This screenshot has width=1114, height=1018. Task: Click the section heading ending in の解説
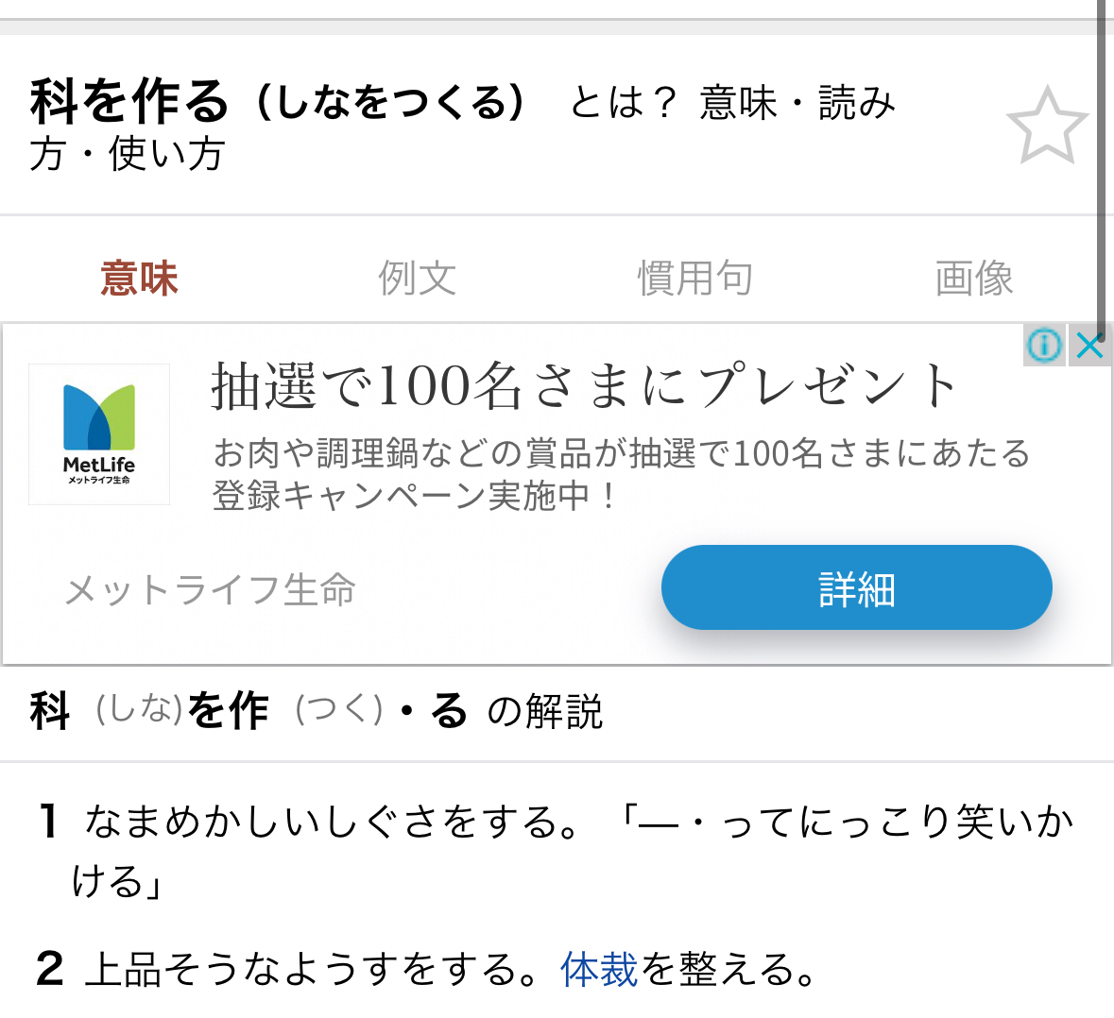point(316,711)
